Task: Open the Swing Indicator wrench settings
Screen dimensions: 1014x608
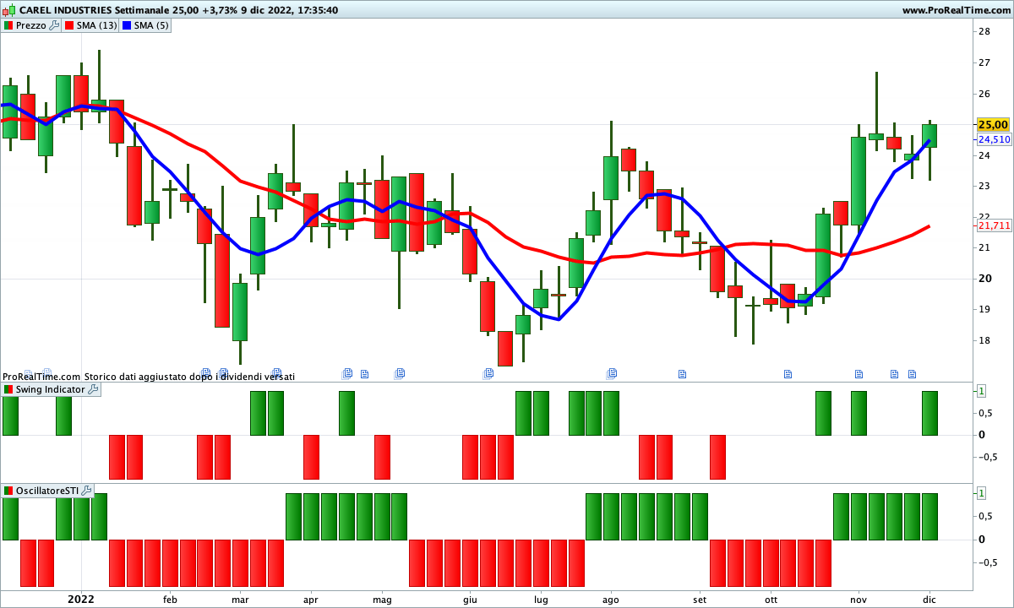Action: (x=93, y=389)
